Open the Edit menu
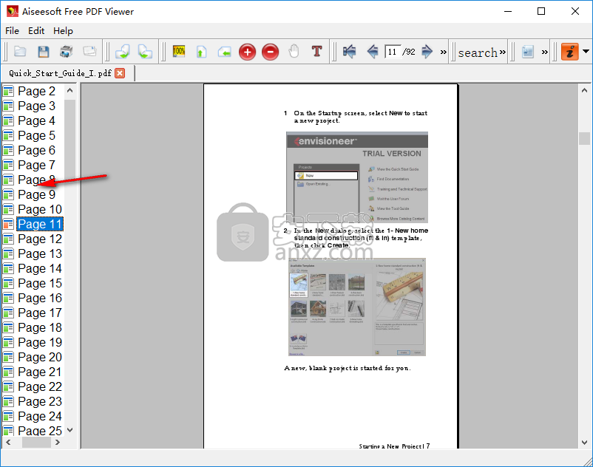This screenshot has width=593, height=467. pyautogui.click(x=36, y=30)
